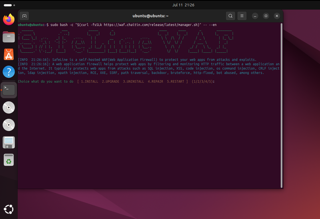Viewport: 320px width, 219px height.
Task: Open the second disc drive icon
Action: tap(9, 125)
